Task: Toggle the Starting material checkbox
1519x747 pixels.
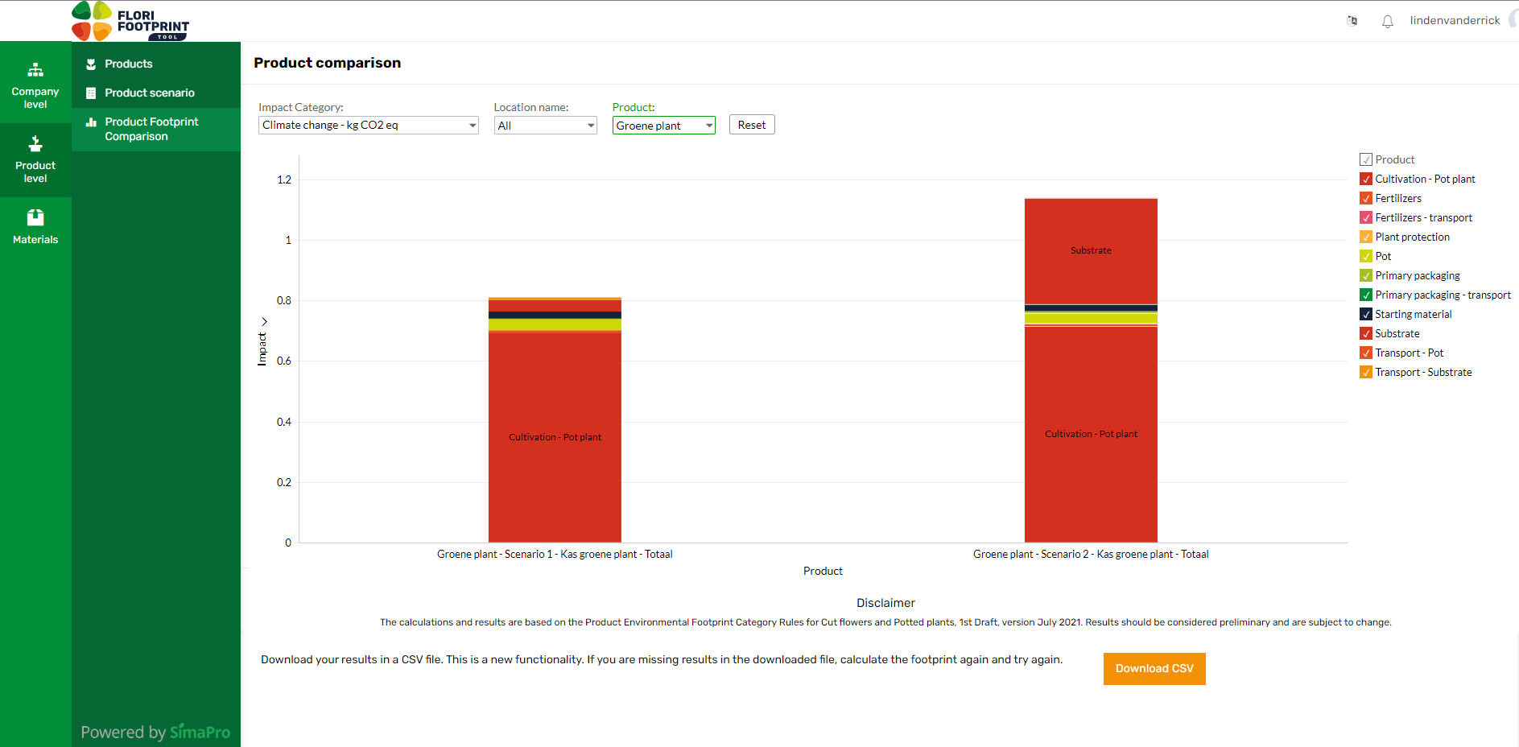Action: [1366, 314]
